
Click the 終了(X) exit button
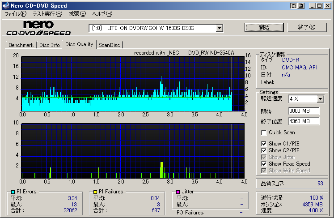(307, 27)
